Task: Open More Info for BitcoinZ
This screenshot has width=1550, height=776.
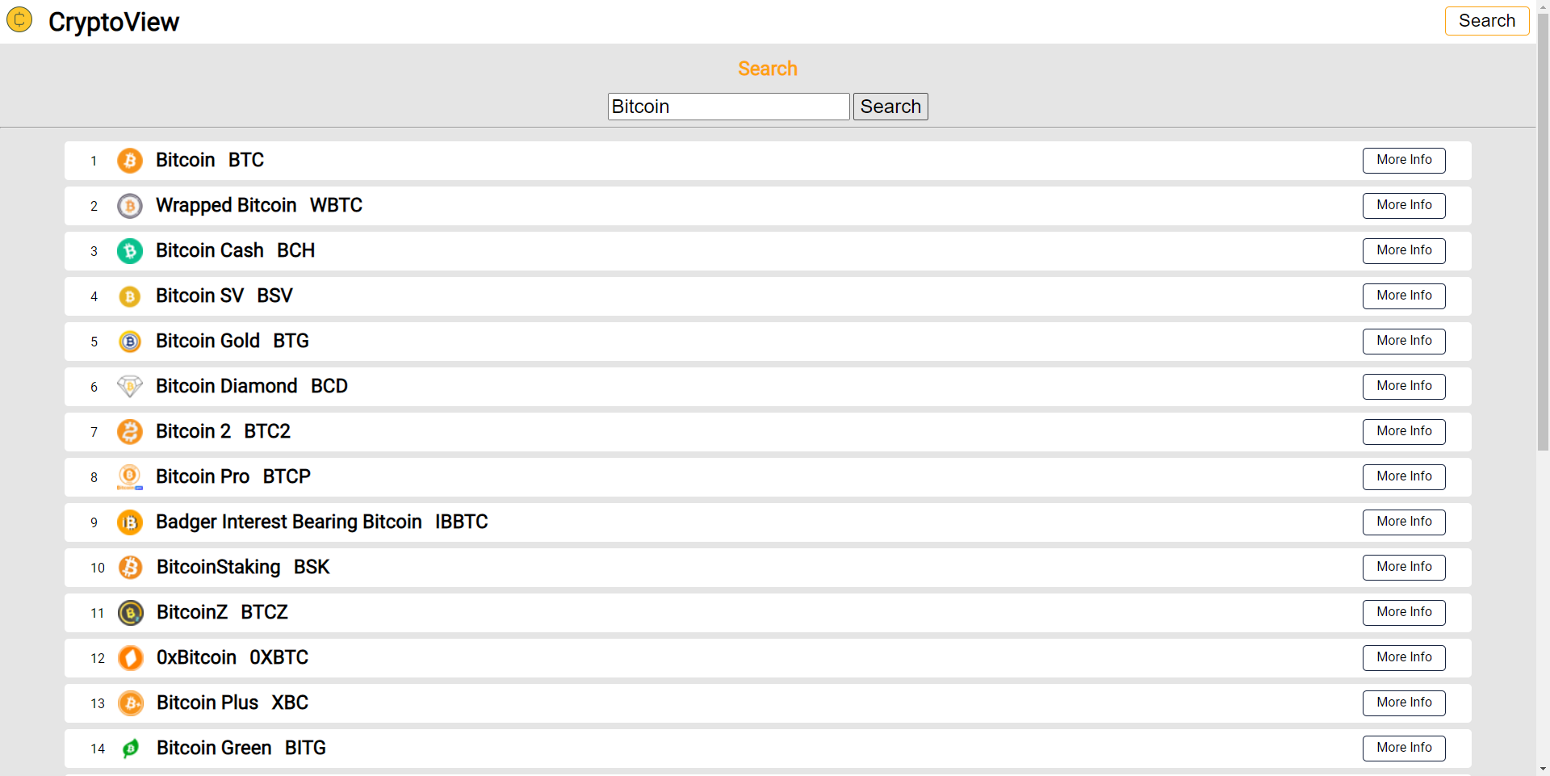Action: [x=1404, y=612]
